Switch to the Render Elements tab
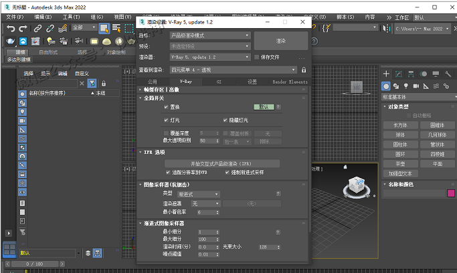Image resolution: width=457 pixels, height=273 pixels. point(290,82)
